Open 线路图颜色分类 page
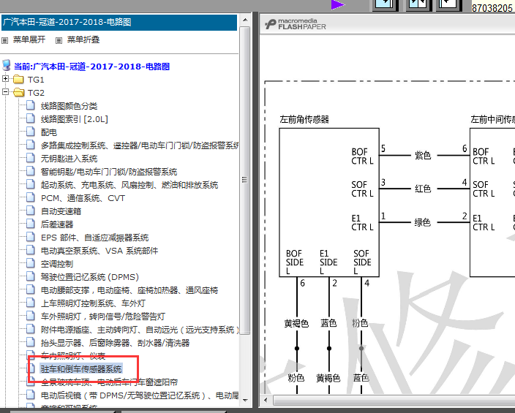Screen dimensions: 515x413 69,106
